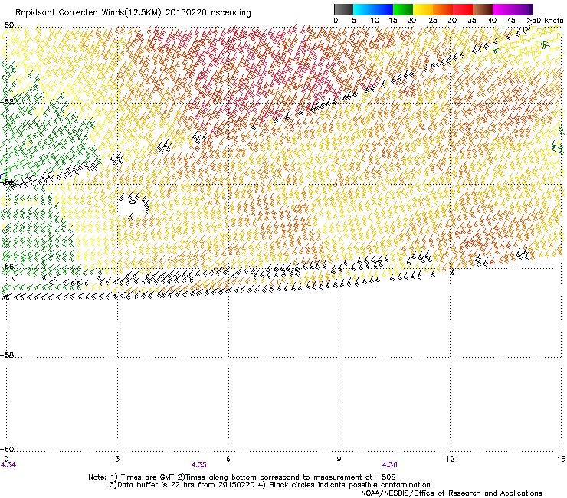Screen dimensions: 567x498
Task: Click the 'Note: 1) Times are GMT' footnote line
Action: click(242, 477)
